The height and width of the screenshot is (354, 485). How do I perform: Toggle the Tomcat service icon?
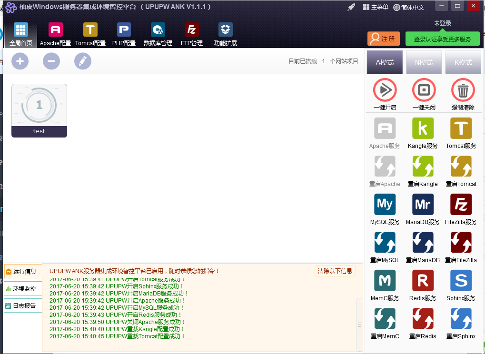click(x=461, y=128)
